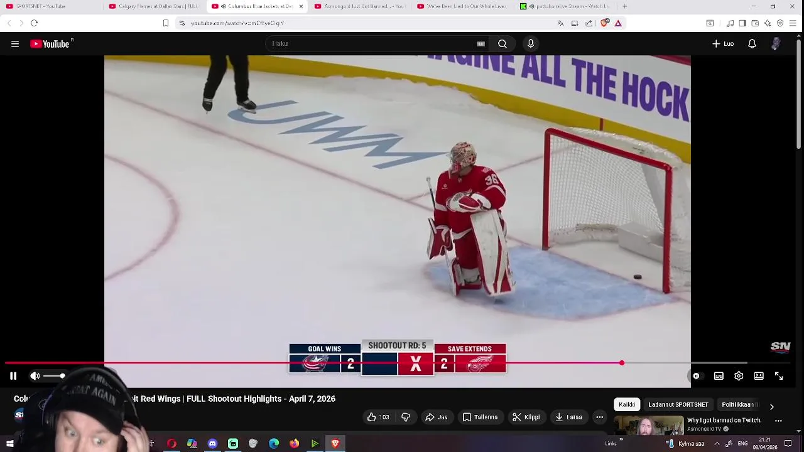This screenshot has height=452, width=804.
Task: Open Windows Start menu
Action: [x=9, y=444]
